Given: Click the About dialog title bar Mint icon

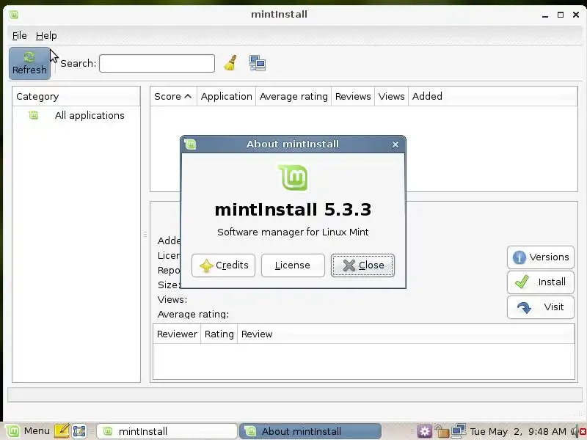Looking at the screenshot, I should point(190,144).
